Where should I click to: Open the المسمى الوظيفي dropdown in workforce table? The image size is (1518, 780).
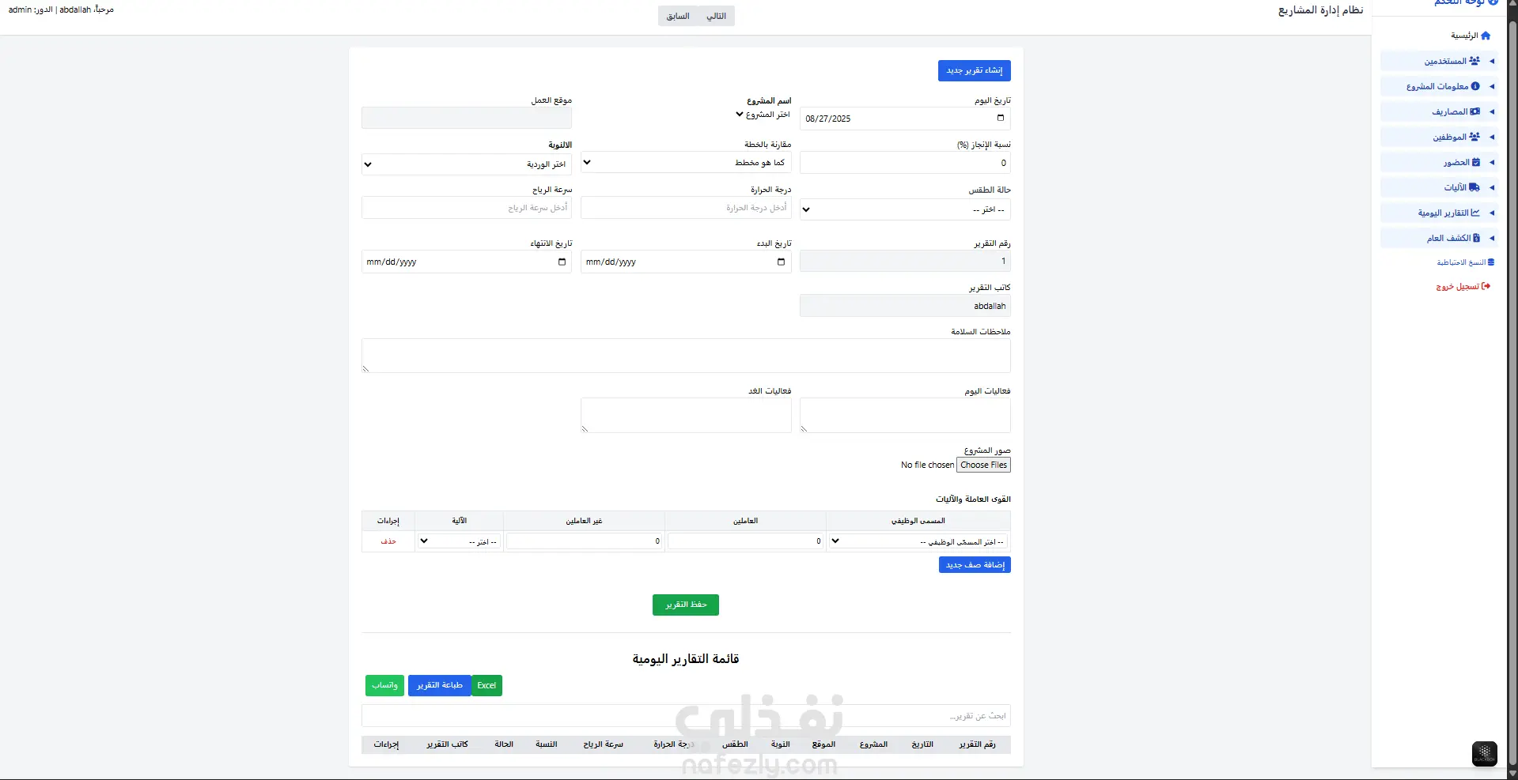tap(918, 541)
